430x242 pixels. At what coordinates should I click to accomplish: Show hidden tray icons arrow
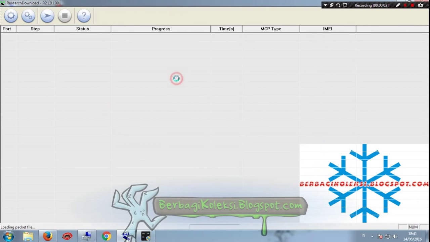point(372,236)
